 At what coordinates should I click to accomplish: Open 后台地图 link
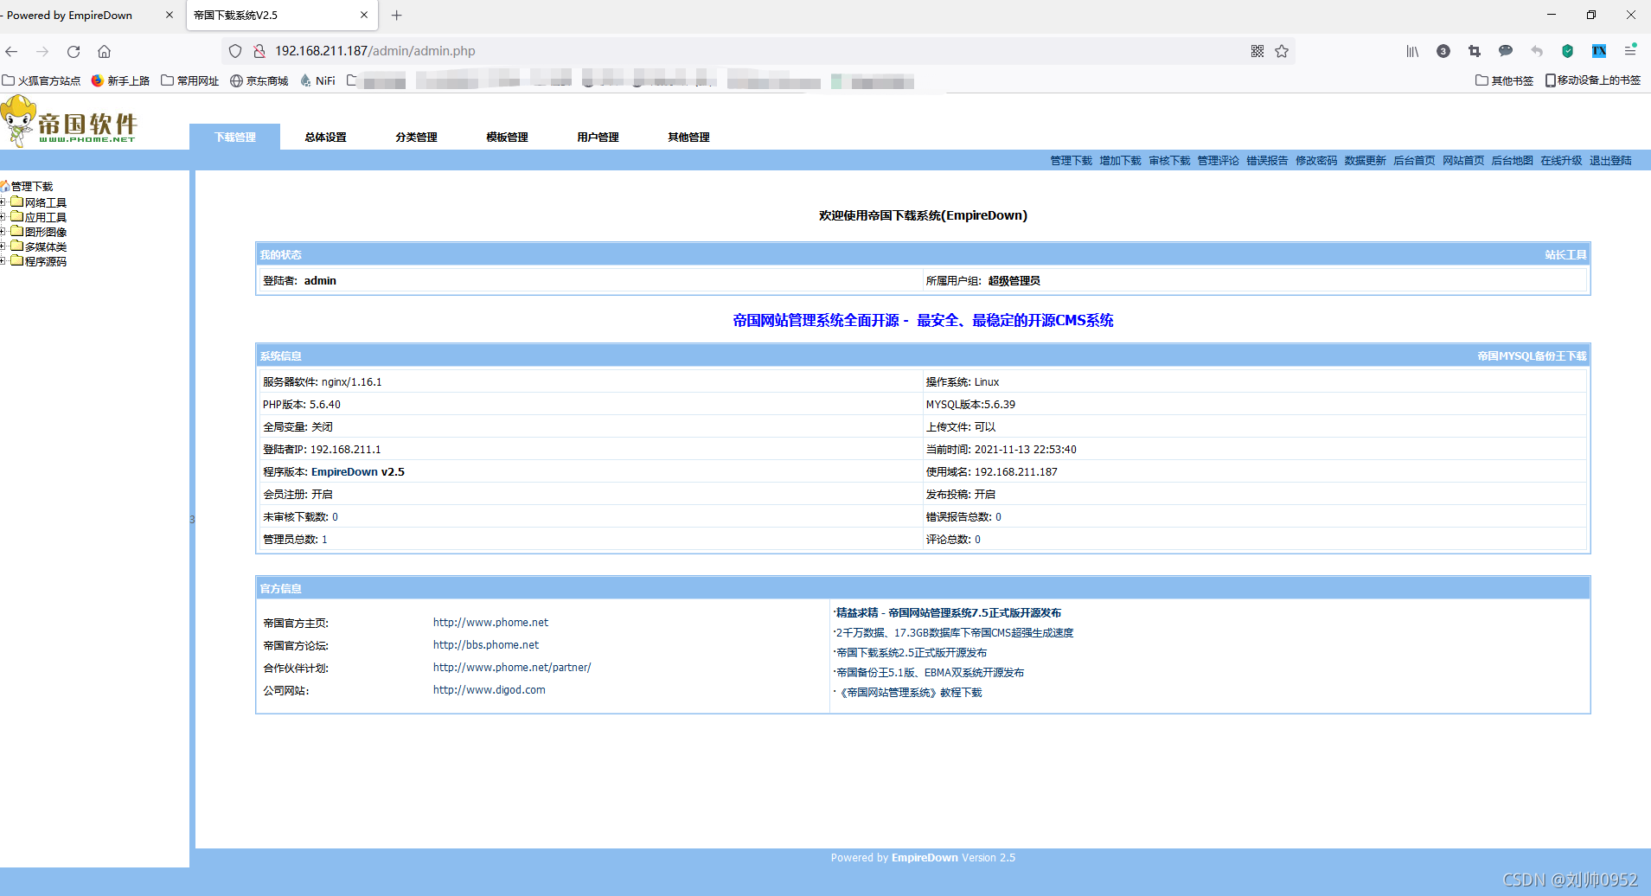point(1512,161)
